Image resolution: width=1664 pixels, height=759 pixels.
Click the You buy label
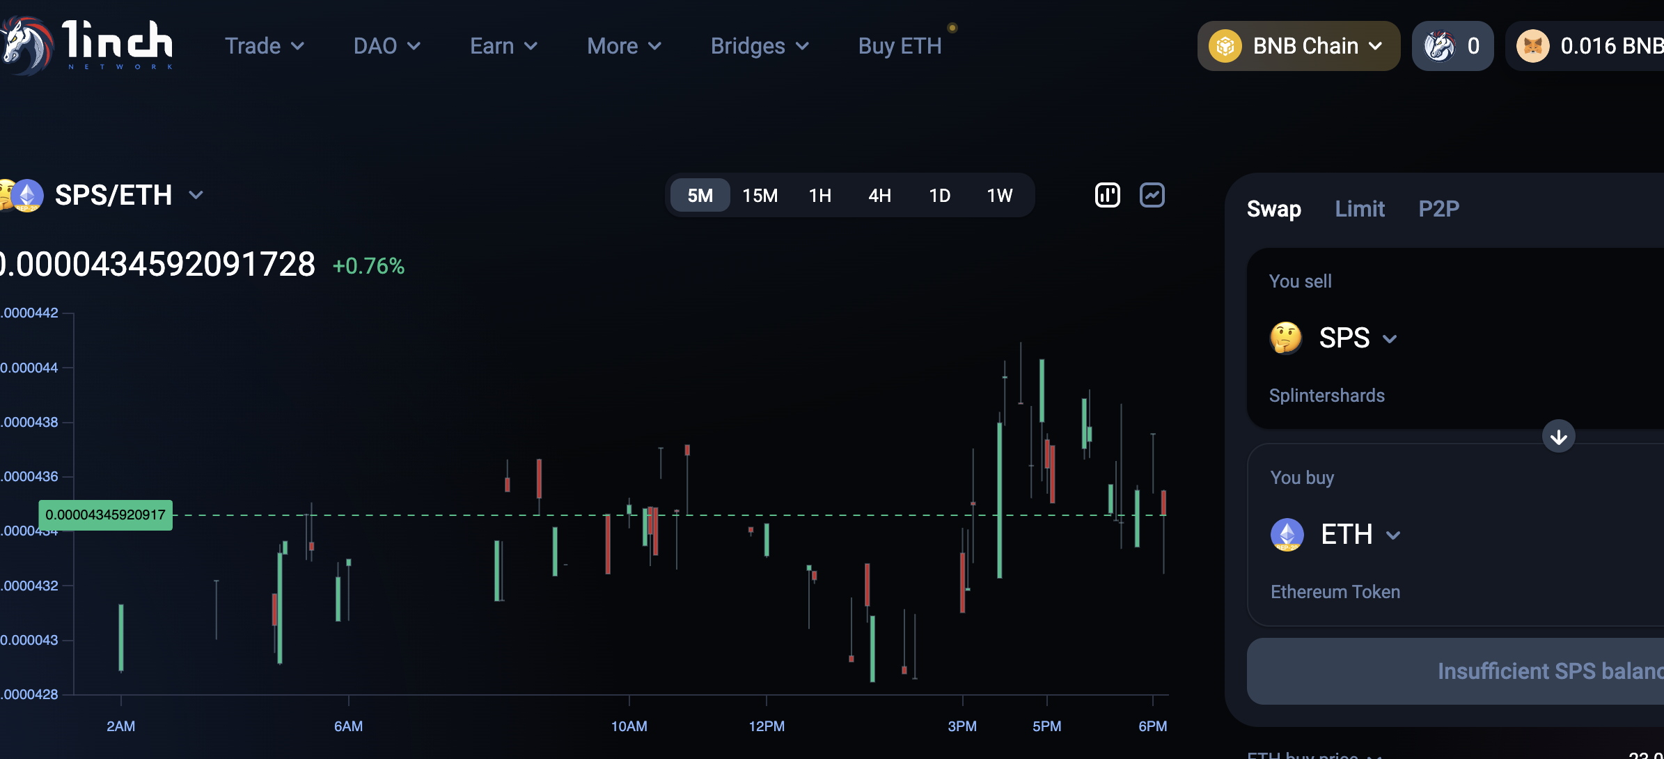[x=1302, y=478]
